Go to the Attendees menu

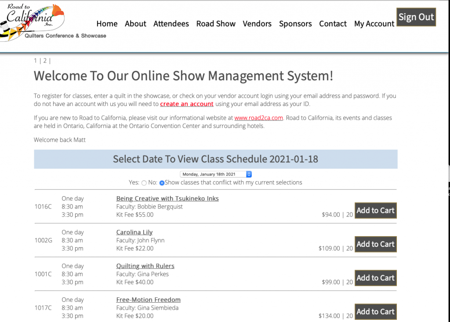click(x=171, y=24)
